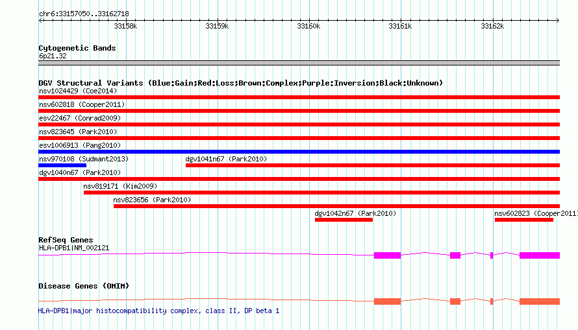The height and width of the screenshot is (330, 578).
Task: Open the dgv1041n67 (Park2010) variant bar
Action: [373, 165]
